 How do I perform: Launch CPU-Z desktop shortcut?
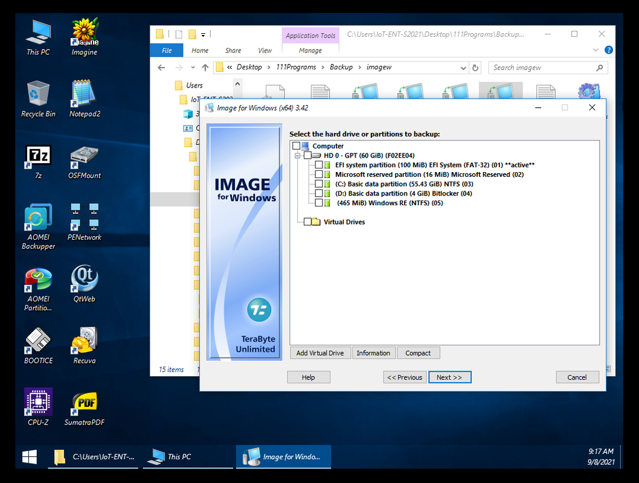[x=38, y=408]
